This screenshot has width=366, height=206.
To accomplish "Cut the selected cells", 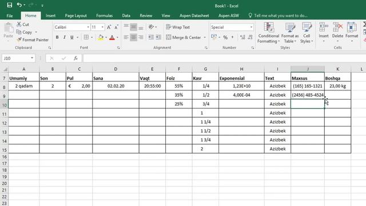I will click(x=23, y=24).
